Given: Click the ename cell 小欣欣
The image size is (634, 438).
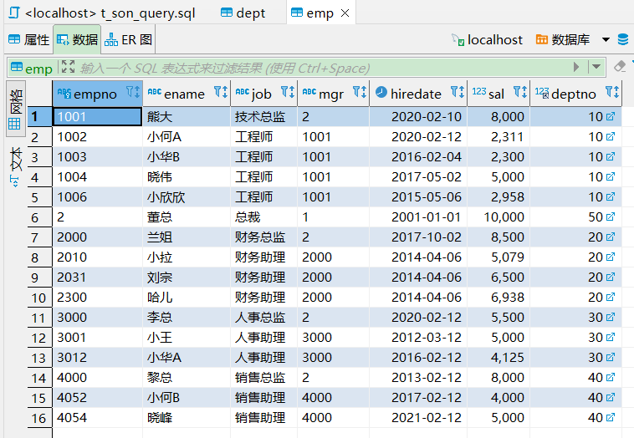Looking at the screenshot, I should click(187, 197).
